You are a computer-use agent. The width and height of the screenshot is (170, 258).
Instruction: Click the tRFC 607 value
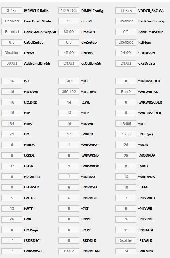[69, 81]
